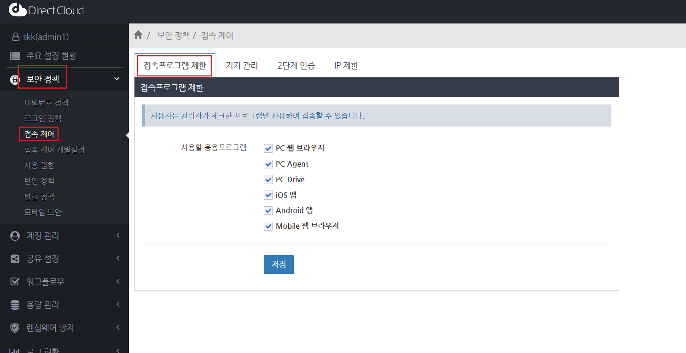Viewport: 686px width, 353px height.
Task: Click the user profile icon beside skk(admin1)
Action: pyautogui.click(x=16, y=37)
